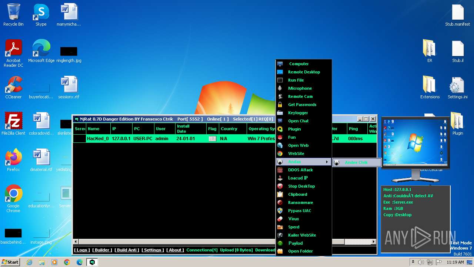The image size is (474, 267).
Task: Click the horizontal scrollbar right arrow
Action: click(x=374, y=241)
